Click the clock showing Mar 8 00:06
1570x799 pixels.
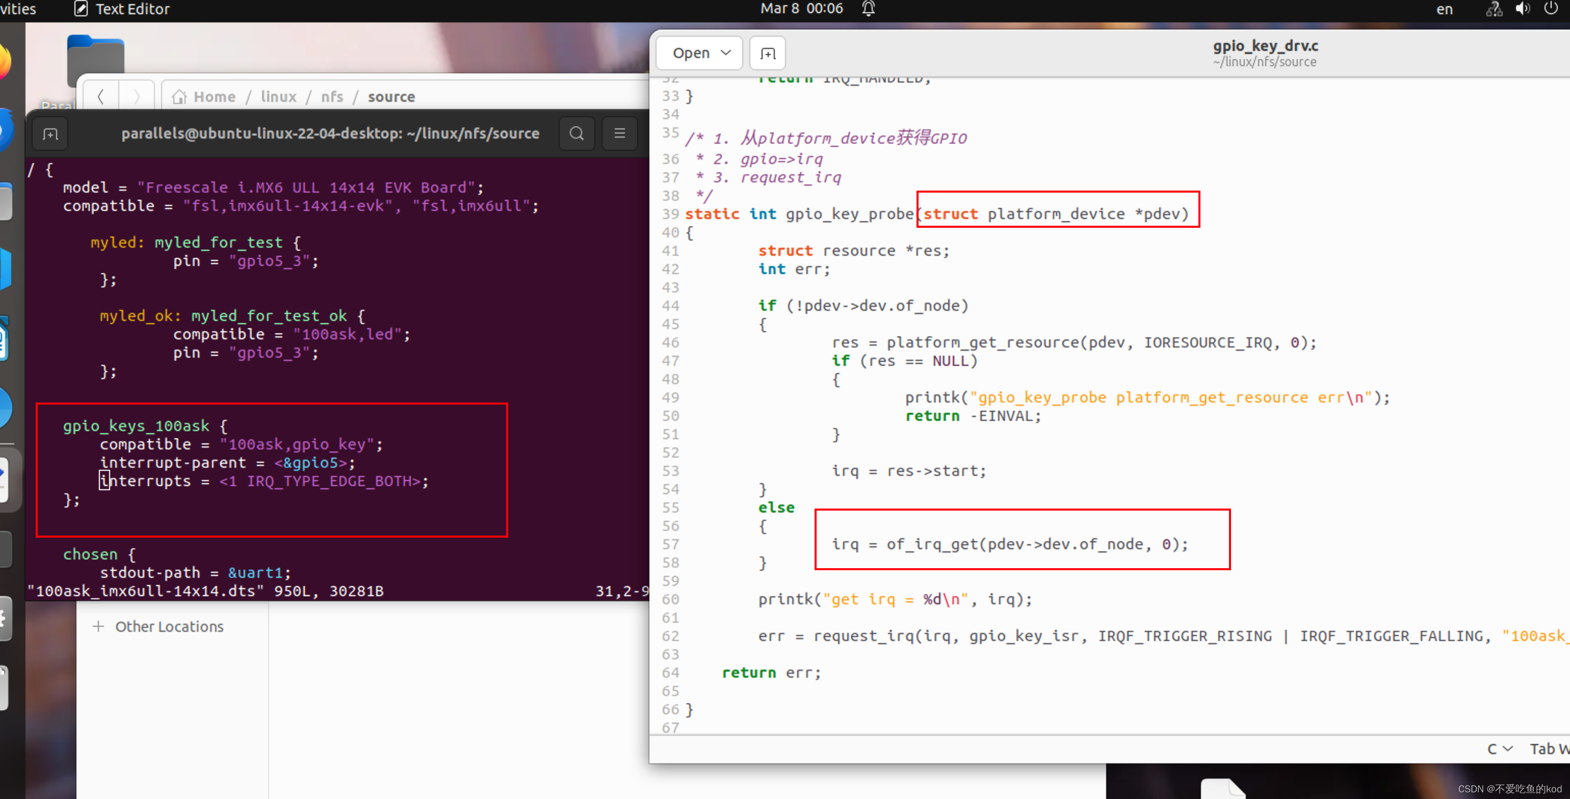coord(801,9)
